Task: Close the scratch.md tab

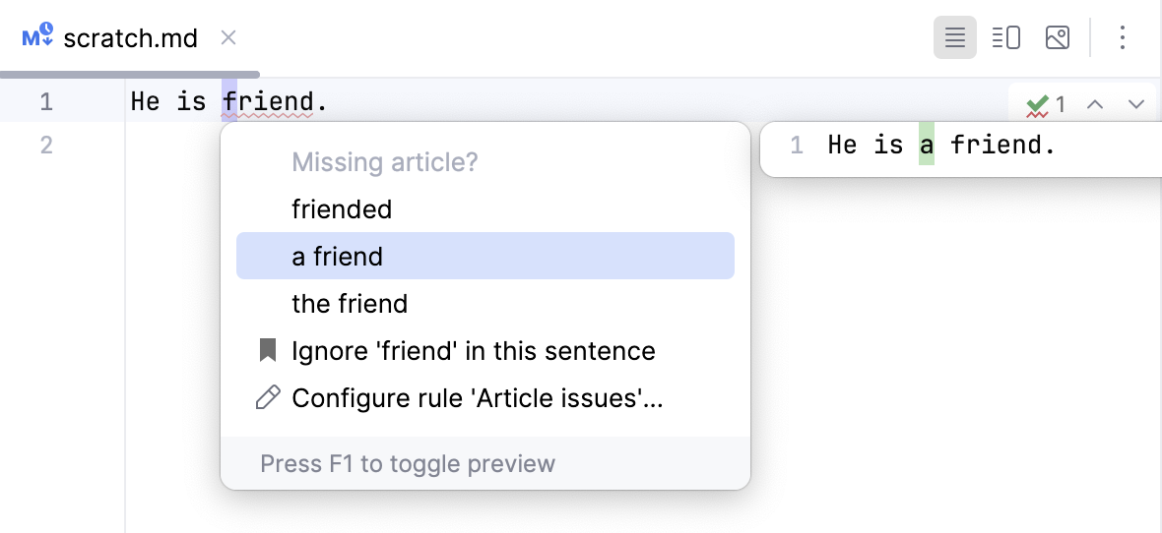Action: click(x=228, y=38)
